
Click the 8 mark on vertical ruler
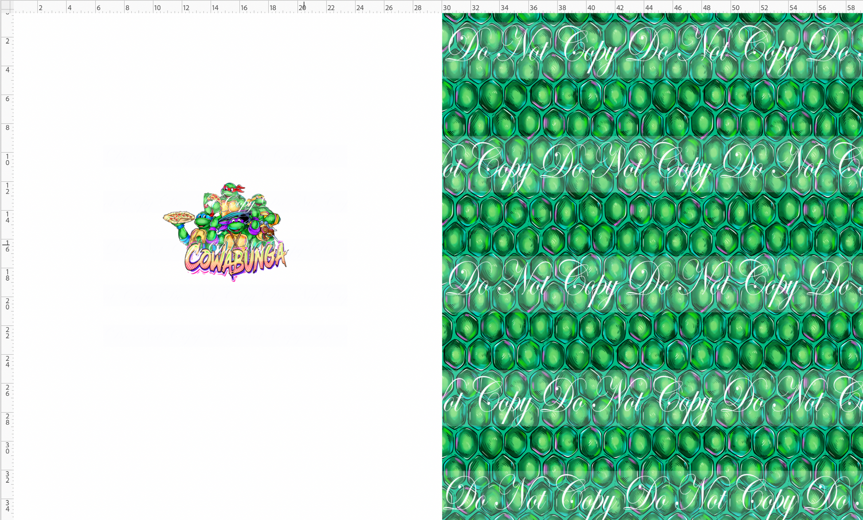point(7,128)
